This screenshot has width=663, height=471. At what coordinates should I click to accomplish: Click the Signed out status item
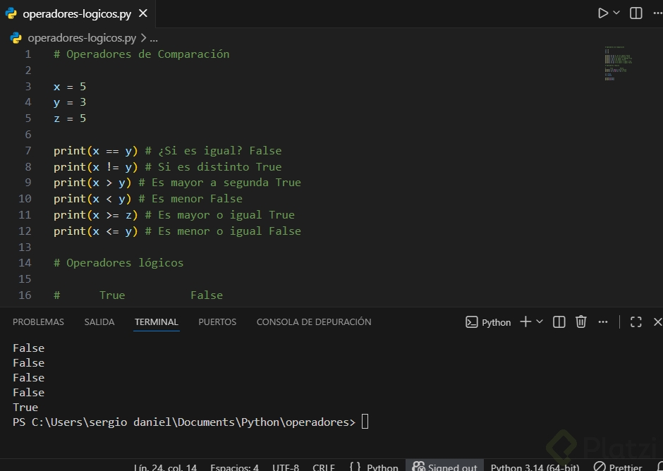click(x=445, y=467)
